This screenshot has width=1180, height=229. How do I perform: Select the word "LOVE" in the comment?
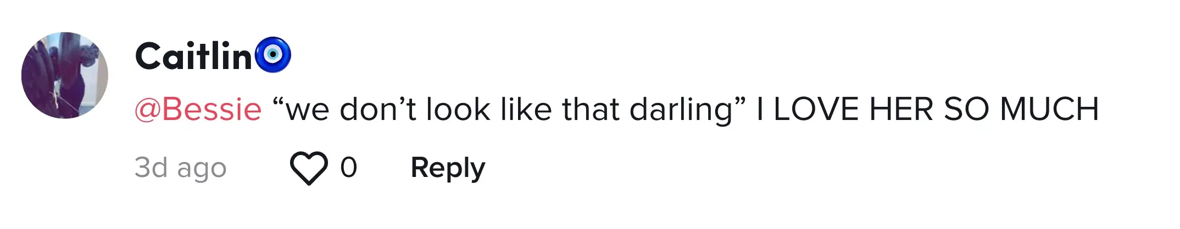coord(816,110)
